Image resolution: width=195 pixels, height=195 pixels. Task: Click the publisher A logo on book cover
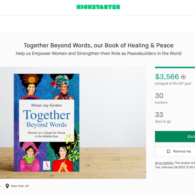(x=46, y=165)
